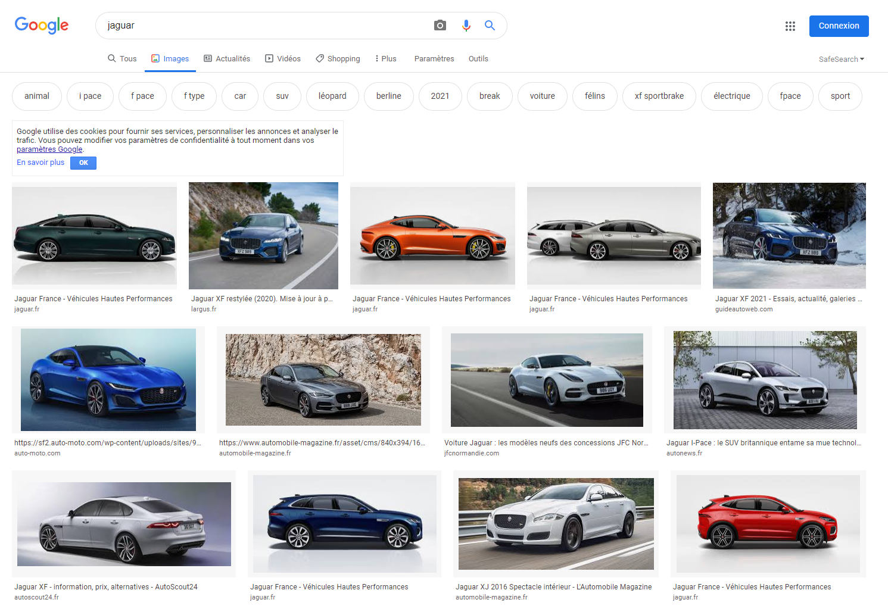Open the Actualités tab
This screenshot has height=612, width=888.
(x=227, y=59)
